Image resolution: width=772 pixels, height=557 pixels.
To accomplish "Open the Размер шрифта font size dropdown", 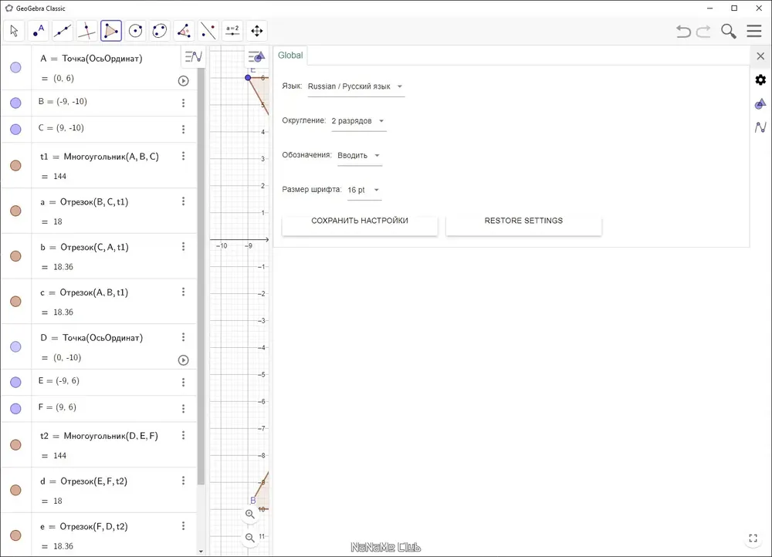I will pos(364,190).
